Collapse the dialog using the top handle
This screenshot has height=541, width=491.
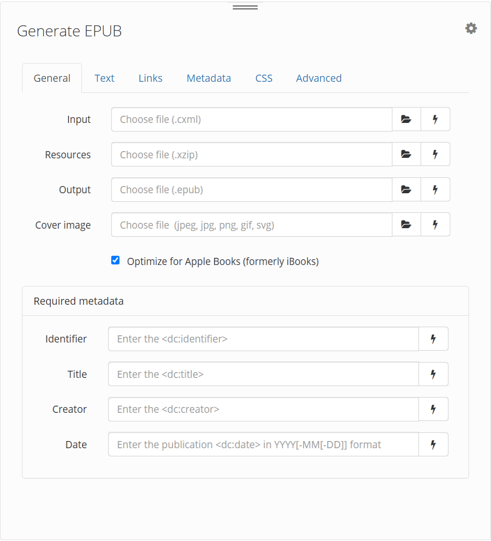tap(245, 6)
